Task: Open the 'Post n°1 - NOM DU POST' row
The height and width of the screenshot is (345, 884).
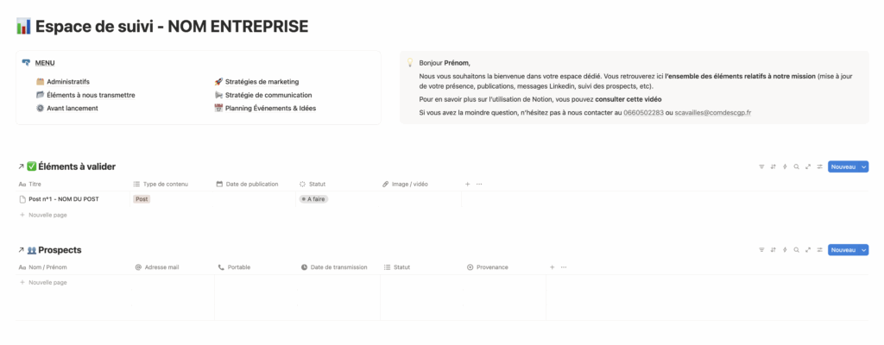Action: pyautogui.click(x=64, y=199)
